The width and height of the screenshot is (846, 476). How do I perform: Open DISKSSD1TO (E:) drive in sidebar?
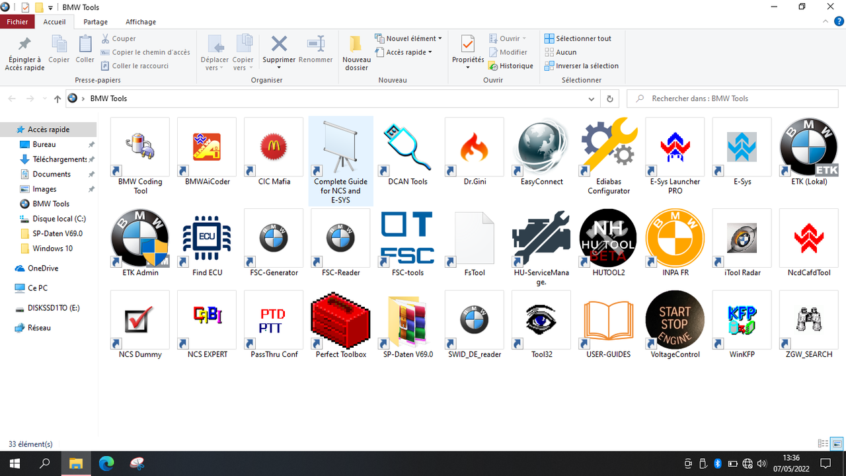(x=48, y=308)
